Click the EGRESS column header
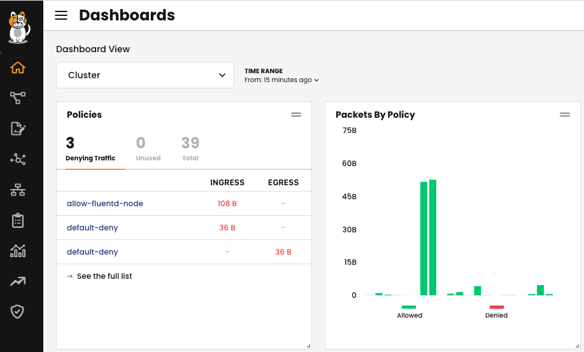584x352 pixels. click(283, 182)
